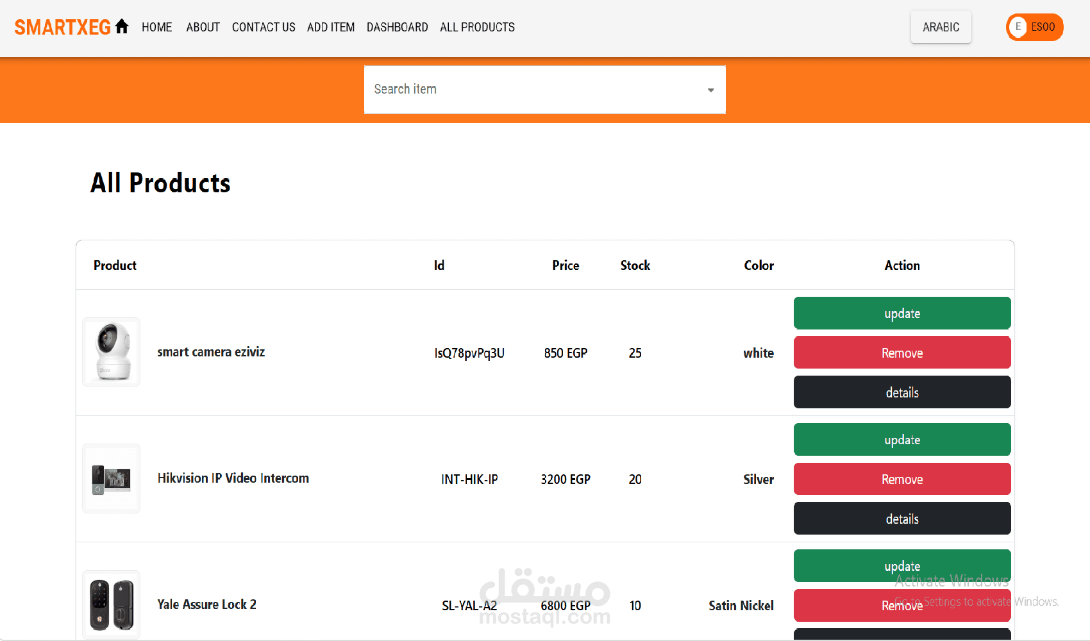Open the Yale Assure Lock 2 thumbnail
The image size is (1090, 641).
pyautogui.click(x=112, y=604)
